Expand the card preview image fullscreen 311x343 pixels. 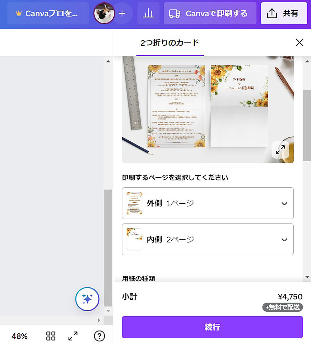(x=280, y=150)
